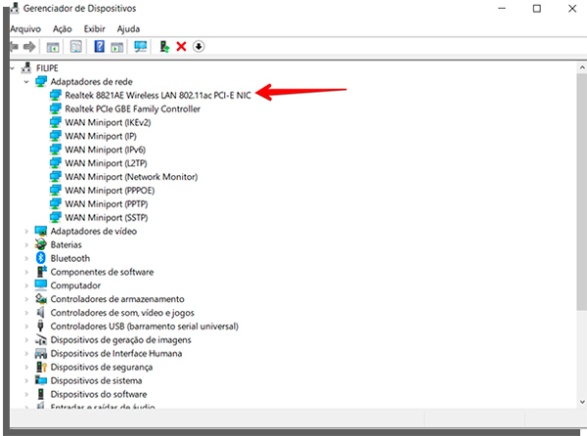This screenshot has height=436, width=587.
Task: Select Realtek PCIe GBE Family Controller
Action: pos(132,109)
